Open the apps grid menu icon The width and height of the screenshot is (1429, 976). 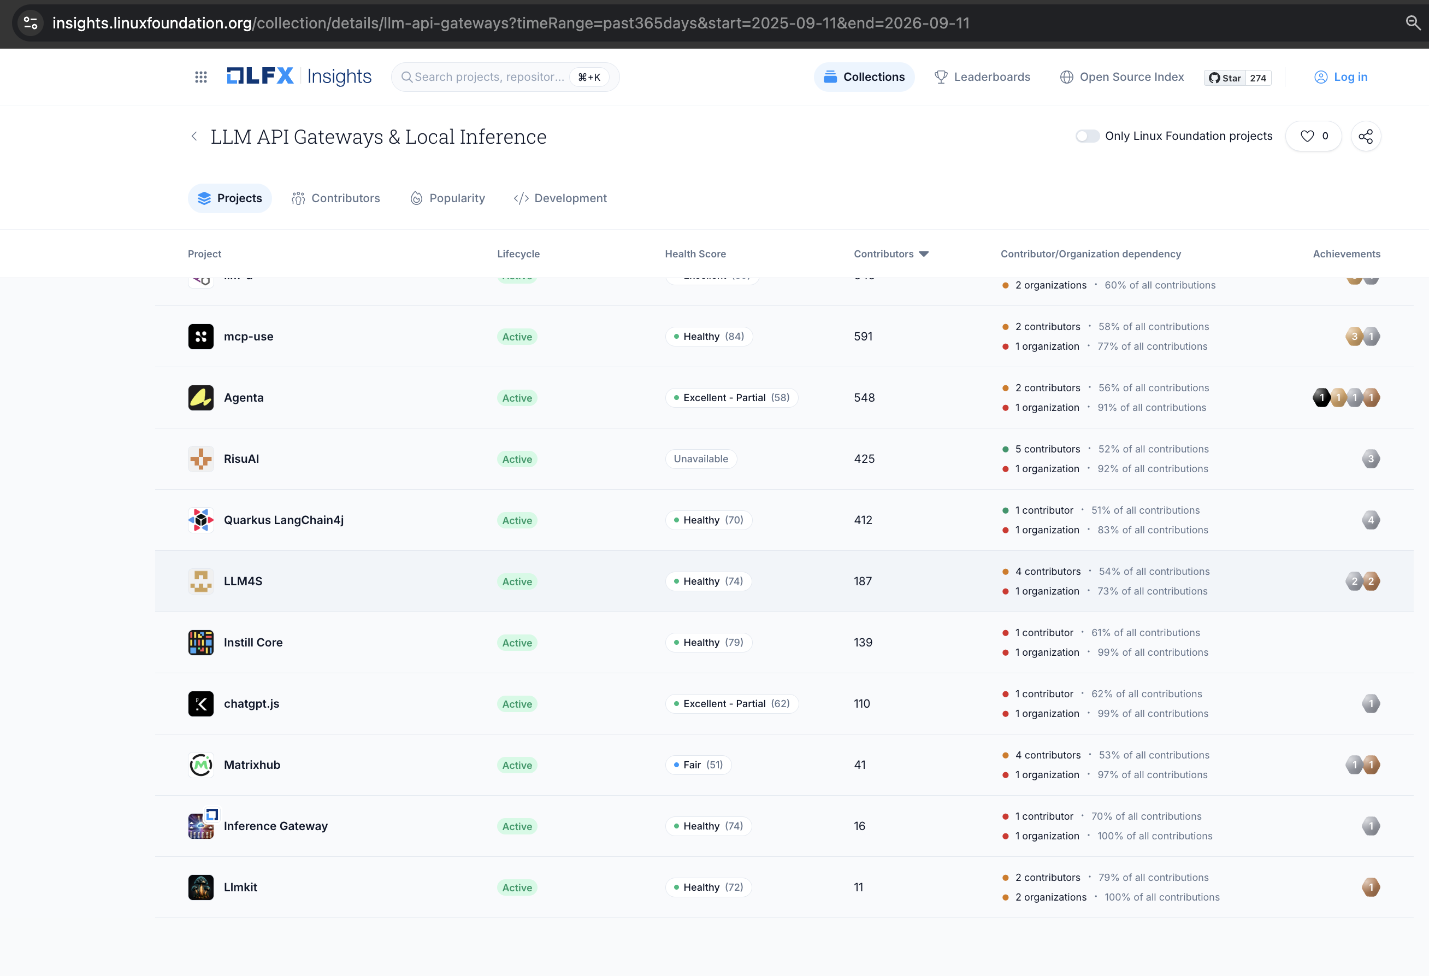point(200,77)
